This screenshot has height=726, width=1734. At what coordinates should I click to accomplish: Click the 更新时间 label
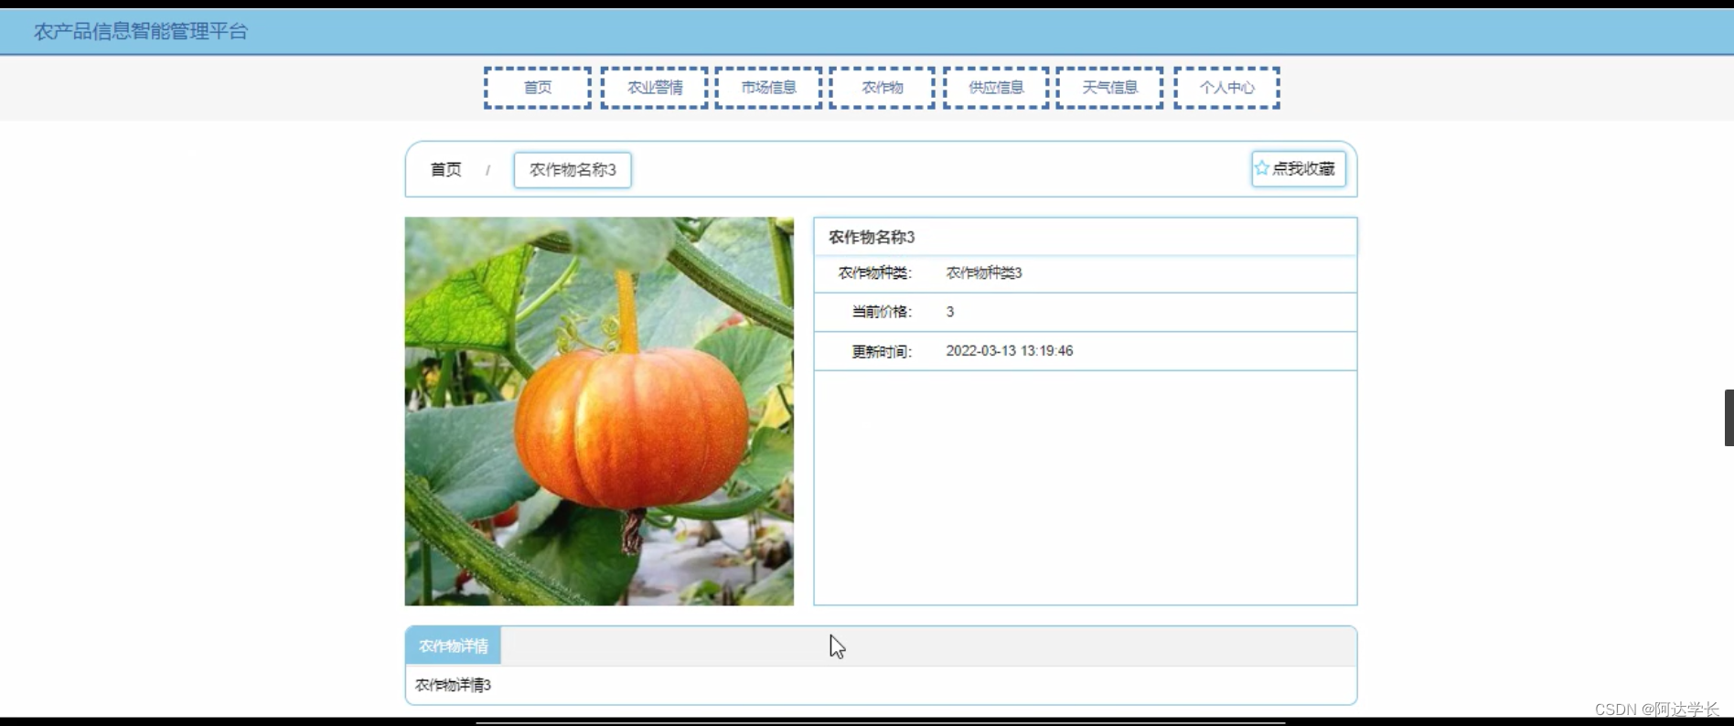click(882, 351)
